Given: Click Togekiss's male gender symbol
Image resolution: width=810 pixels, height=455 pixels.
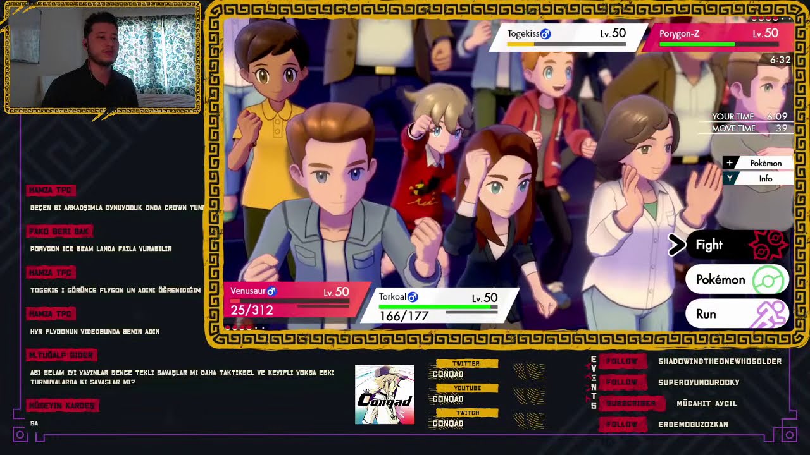Looking at the screenshot, I should [x=545, y=34].
